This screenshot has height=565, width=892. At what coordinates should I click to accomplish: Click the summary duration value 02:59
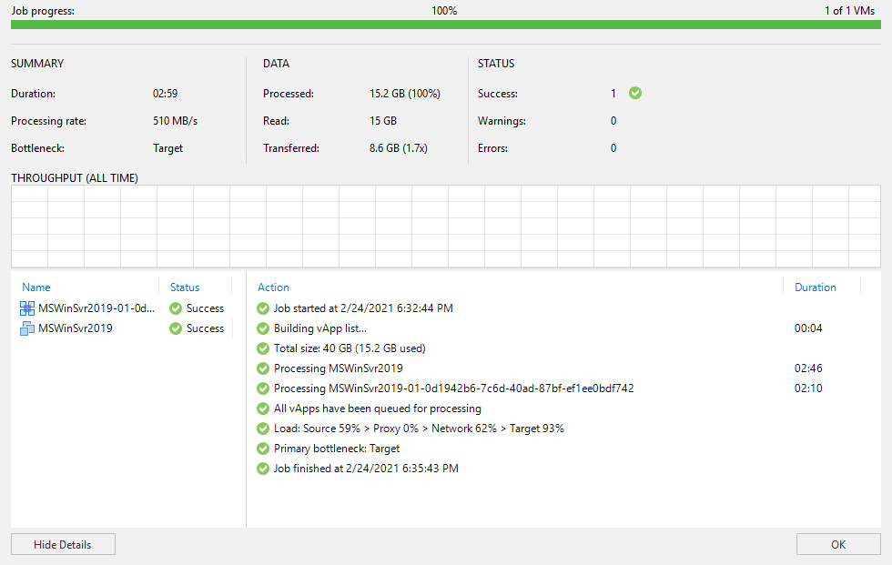(x=165, y=93)
